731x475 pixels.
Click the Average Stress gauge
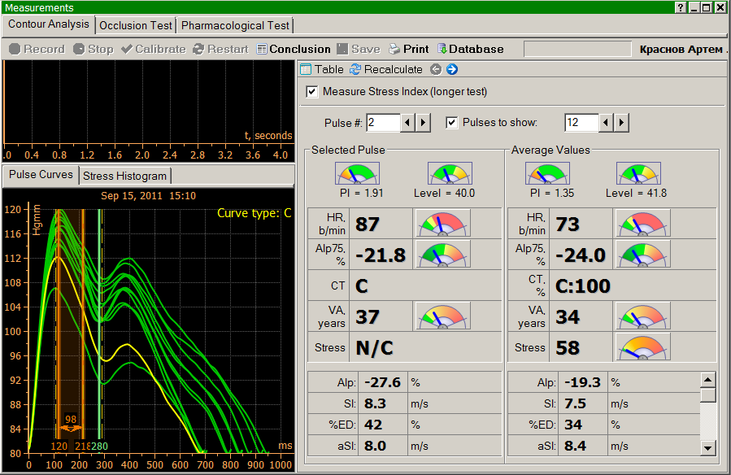(x=643, y=346)
